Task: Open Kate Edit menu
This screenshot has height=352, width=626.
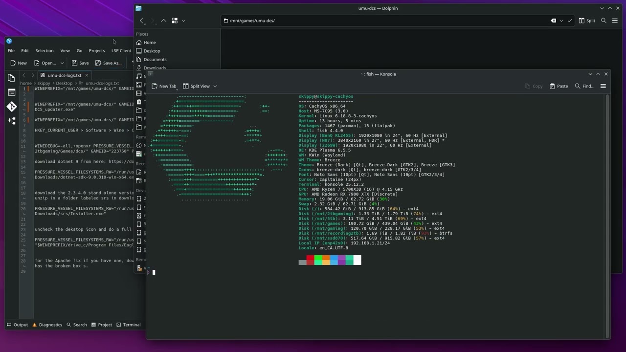Action: pos(25,50)
